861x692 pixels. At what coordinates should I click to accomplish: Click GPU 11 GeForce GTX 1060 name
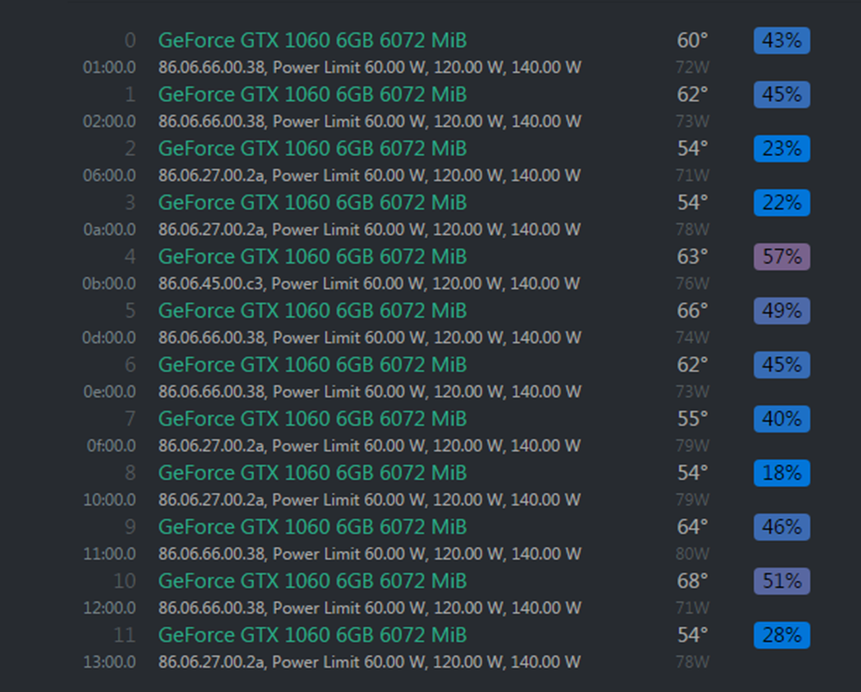(313, 635)
